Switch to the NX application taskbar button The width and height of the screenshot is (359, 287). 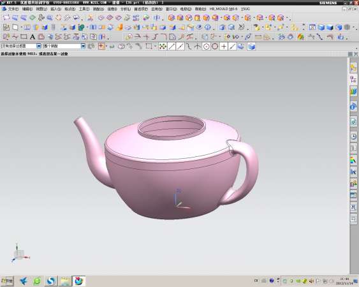coord(79,281)
